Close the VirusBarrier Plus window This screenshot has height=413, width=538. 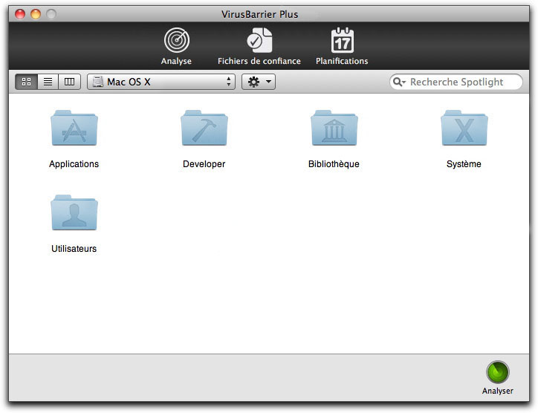pos(20,14)
